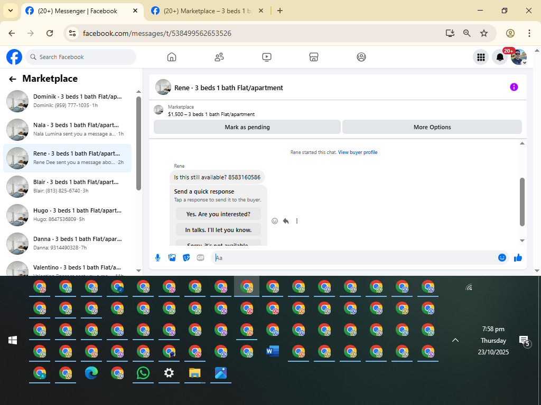
Task: Record a voice clip with microphone
Action: click(x=157, y=257)
